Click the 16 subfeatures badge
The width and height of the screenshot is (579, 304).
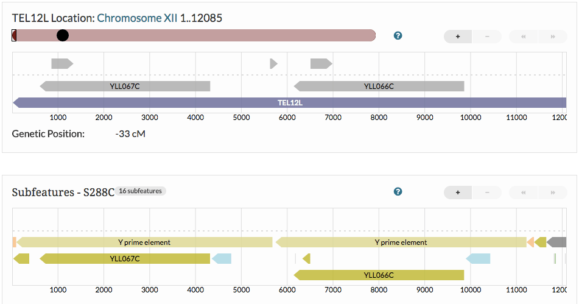(x=141, y=191)
